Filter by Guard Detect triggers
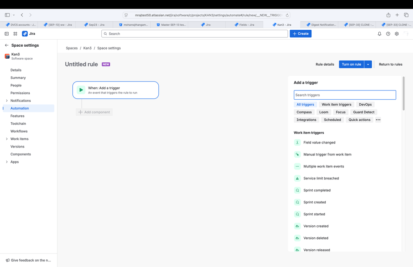 click(363, 112)
